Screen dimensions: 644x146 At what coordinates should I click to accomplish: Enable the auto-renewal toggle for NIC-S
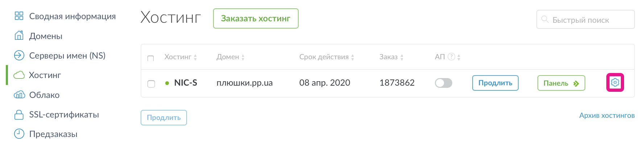click(x=443, y=83)
